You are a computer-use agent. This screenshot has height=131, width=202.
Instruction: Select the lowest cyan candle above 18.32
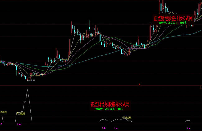(x=26, y=77)
